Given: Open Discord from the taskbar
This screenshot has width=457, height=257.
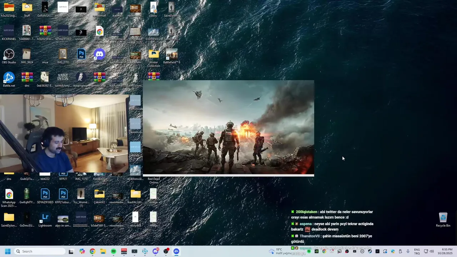Looking at the screenshot, I should click(x=156, y=251).
